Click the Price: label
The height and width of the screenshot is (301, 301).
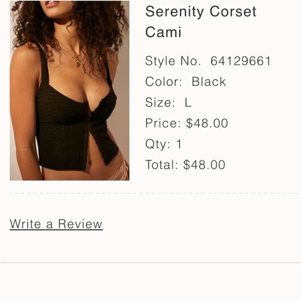pyautogui.click(x=163, y=123)
